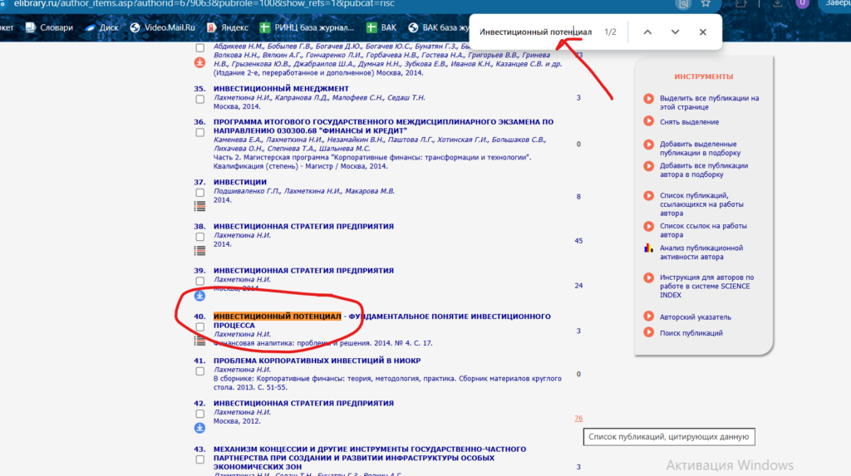Open ПРОБЛЕМА КОРПОРАТИВНЫХ ИНВЕСТИЦИЙ В НИОКР
This screenshot has height=476, width=851.
point(317,361)
